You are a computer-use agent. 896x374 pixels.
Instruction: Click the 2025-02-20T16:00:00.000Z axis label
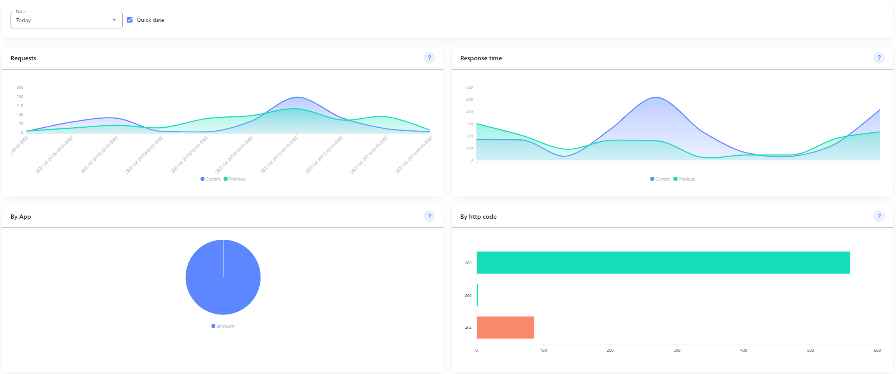point(414,155)
